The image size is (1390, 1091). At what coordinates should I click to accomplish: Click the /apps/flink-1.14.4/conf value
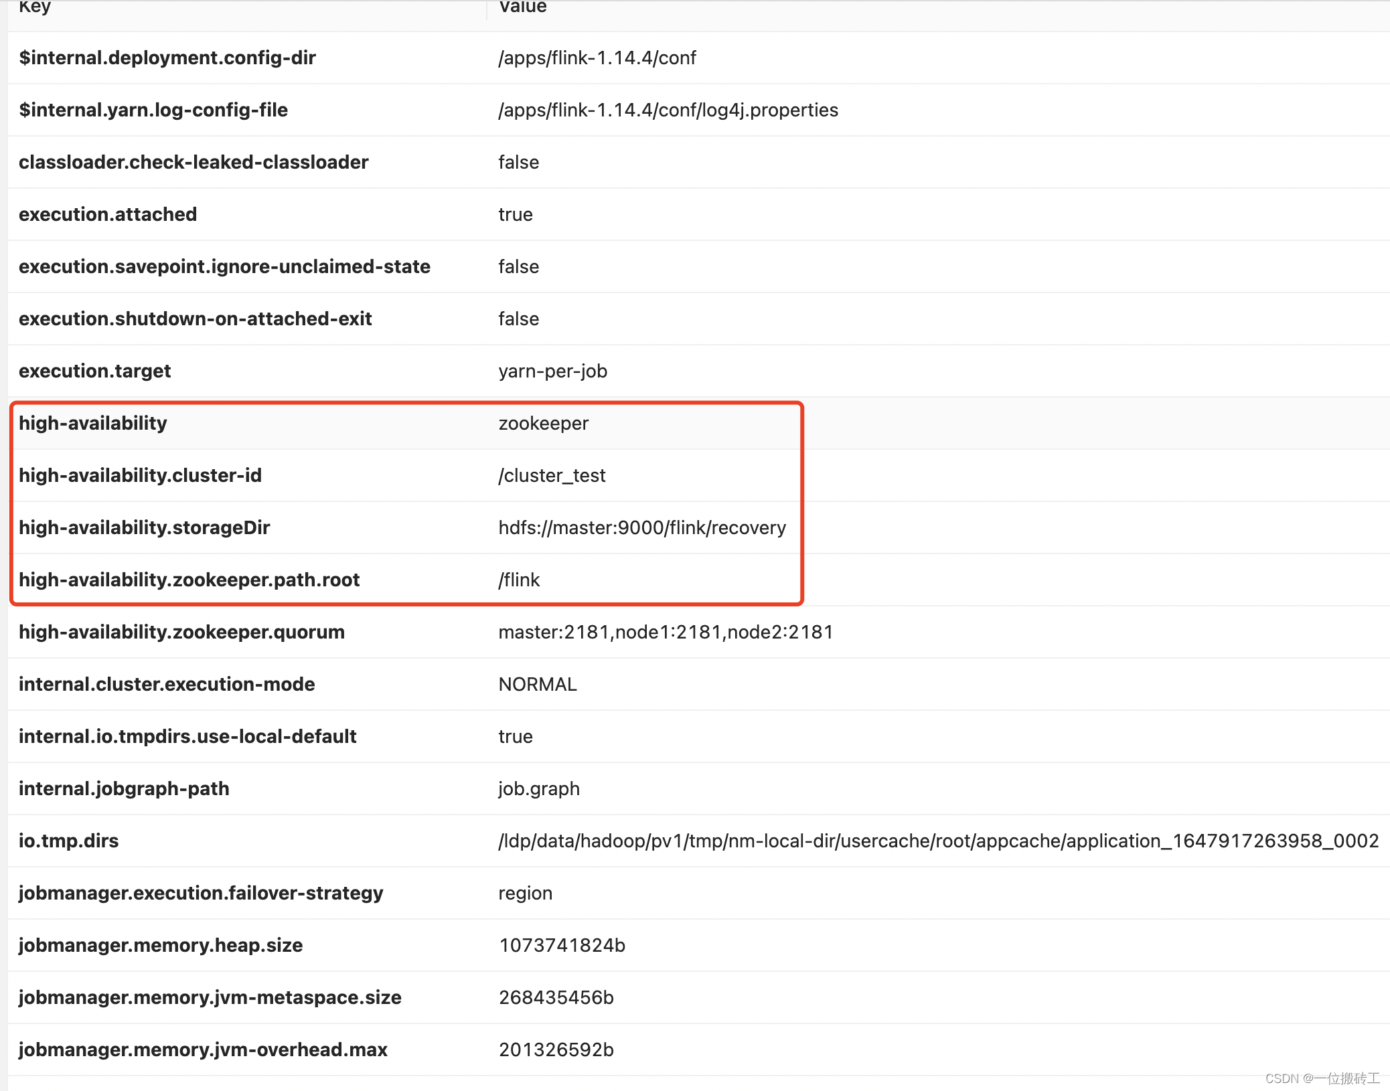click(x=597, y=58)
